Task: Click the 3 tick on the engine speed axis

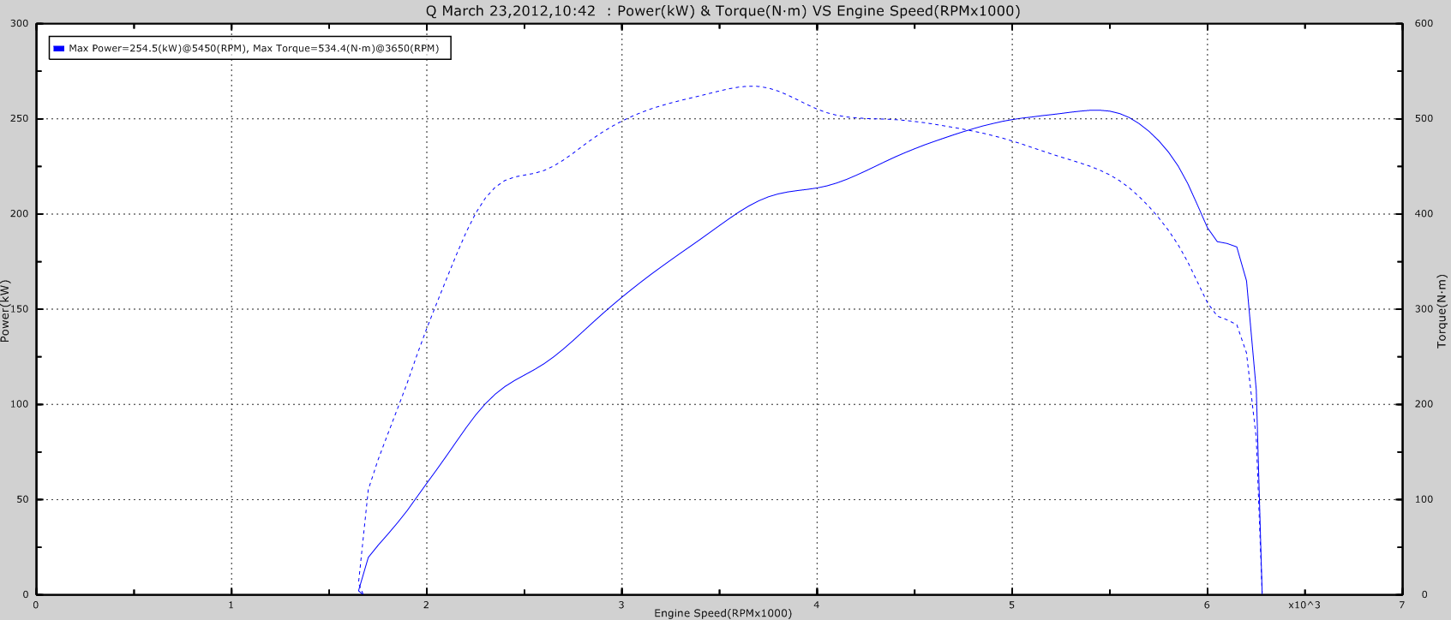Action: point(621,605)
